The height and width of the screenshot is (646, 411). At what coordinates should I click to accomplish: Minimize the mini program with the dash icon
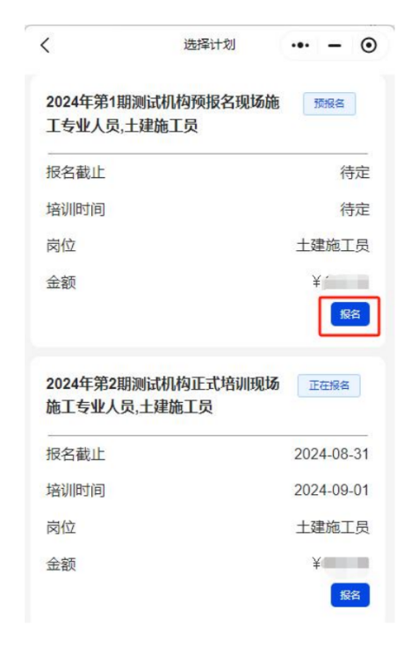[335, 46]
